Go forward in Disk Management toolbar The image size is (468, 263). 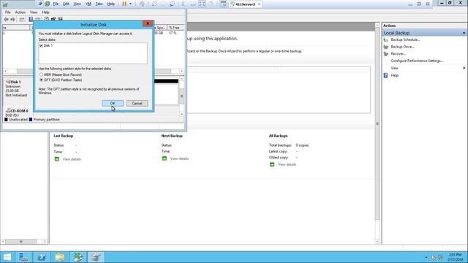[x=13, y=19]
